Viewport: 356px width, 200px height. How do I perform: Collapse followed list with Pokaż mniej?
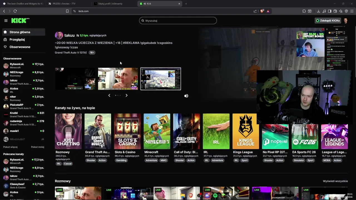38,147
